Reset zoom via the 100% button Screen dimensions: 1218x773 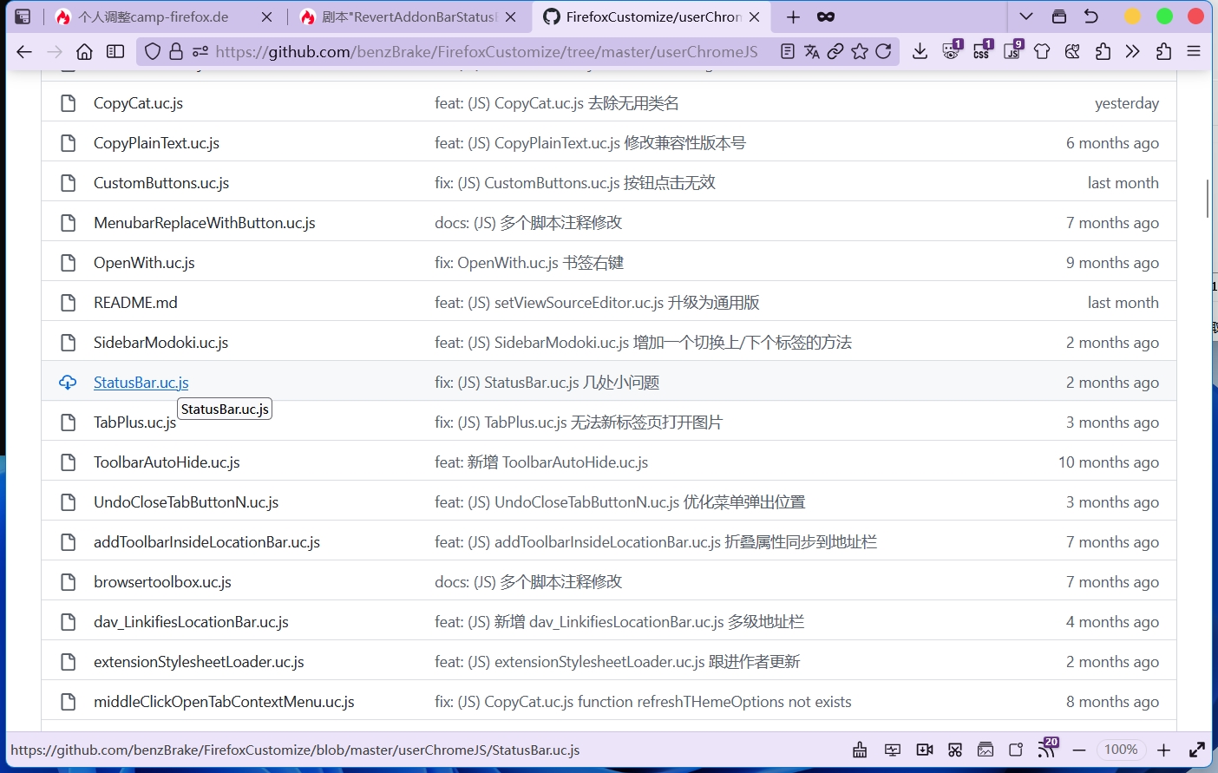(1121, 750)
